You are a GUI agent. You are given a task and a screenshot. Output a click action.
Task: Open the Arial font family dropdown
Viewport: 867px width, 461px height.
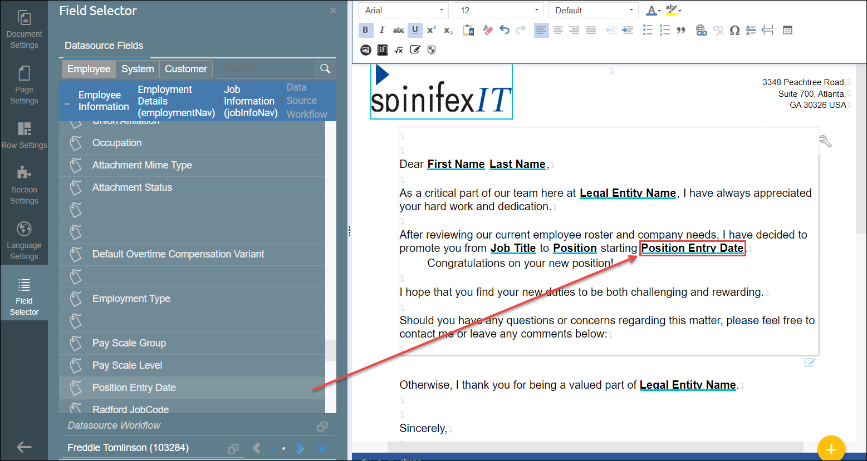point(404,11)
